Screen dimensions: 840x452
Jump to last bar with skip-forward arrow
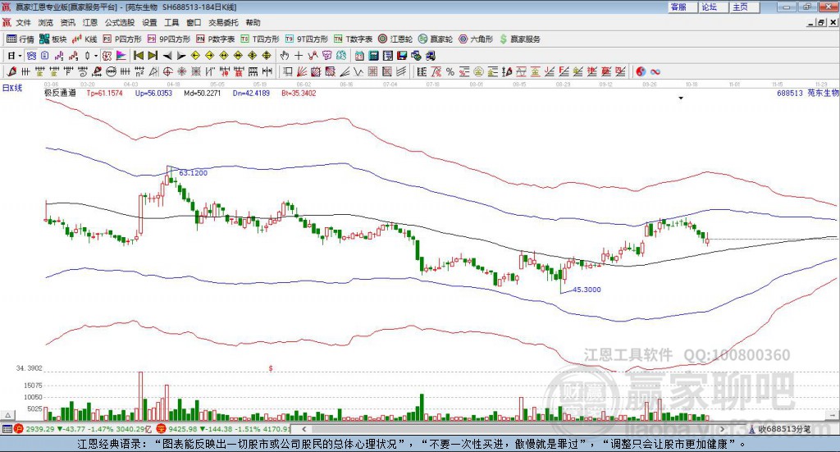coord(153,56)
